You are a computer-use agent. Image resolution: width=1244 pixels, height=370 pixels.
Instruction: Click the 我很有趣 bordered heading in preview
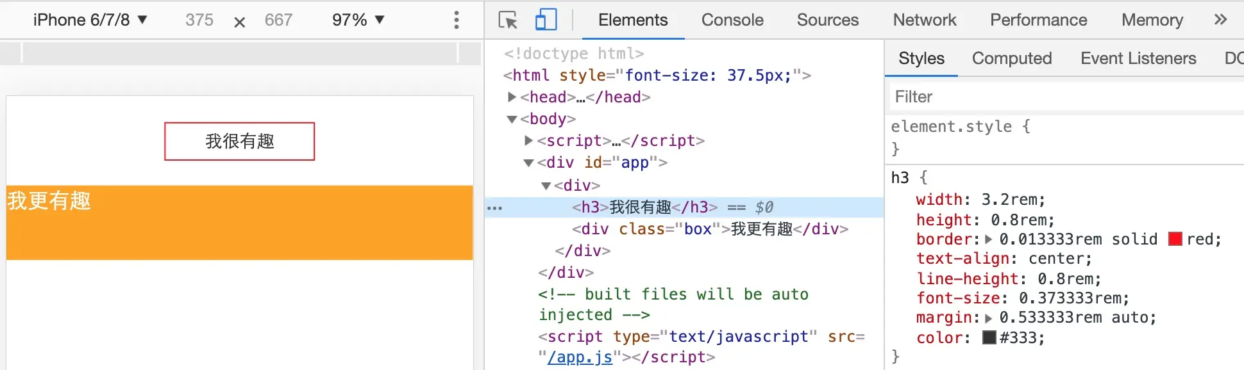coord(240,141)
